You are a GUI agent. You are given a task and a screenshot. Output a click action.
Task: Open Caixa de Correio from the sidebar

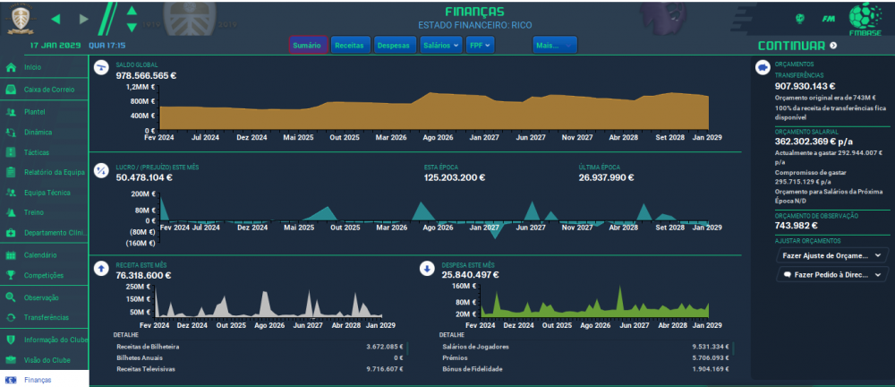[x=45, y=90]
